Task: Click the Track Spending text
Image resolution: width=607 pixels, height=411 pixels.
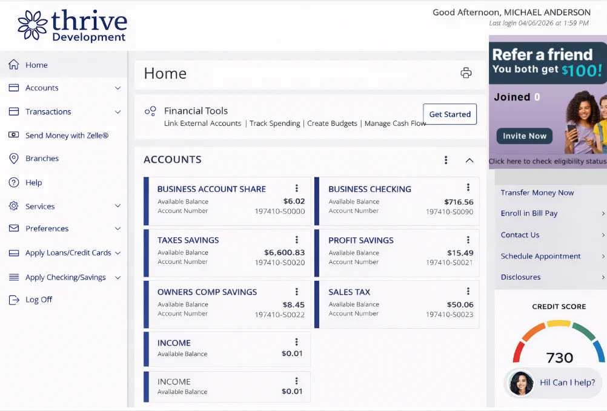Action: (274, 123)
